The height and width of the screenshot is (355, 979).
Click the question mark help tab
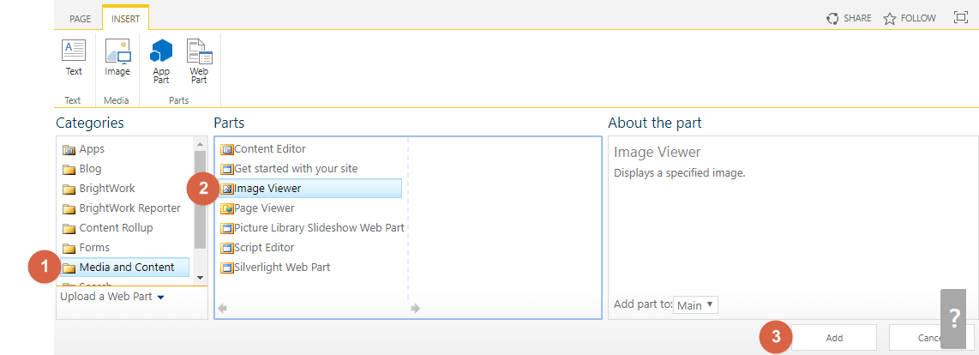tap(953, 319)
